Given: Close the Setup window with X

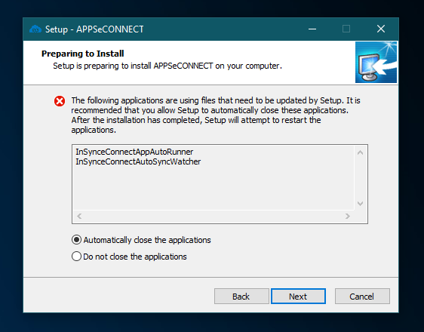Looking at the screenshot, I should (x=381, y=29).
